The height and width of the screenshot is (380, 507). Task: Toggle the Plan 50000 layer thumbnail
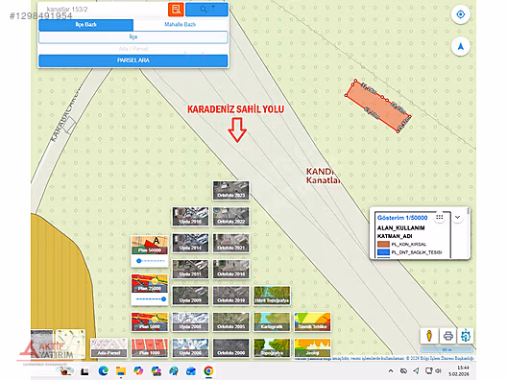pyautogui.click(x=150, y=245)
